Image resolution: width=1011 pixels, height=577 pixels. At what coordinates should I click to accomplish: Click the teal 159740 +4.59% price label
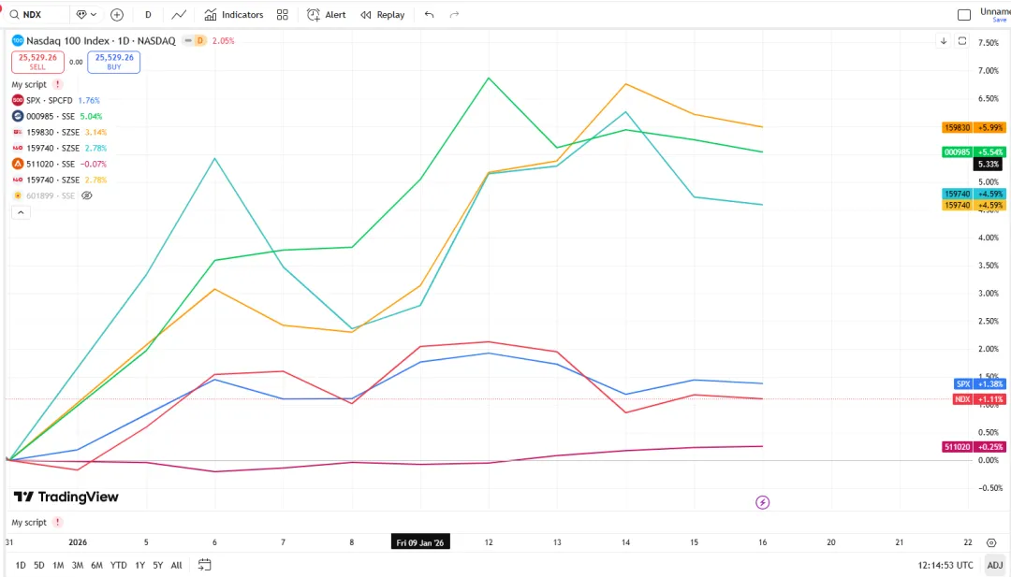coord(974,194)
